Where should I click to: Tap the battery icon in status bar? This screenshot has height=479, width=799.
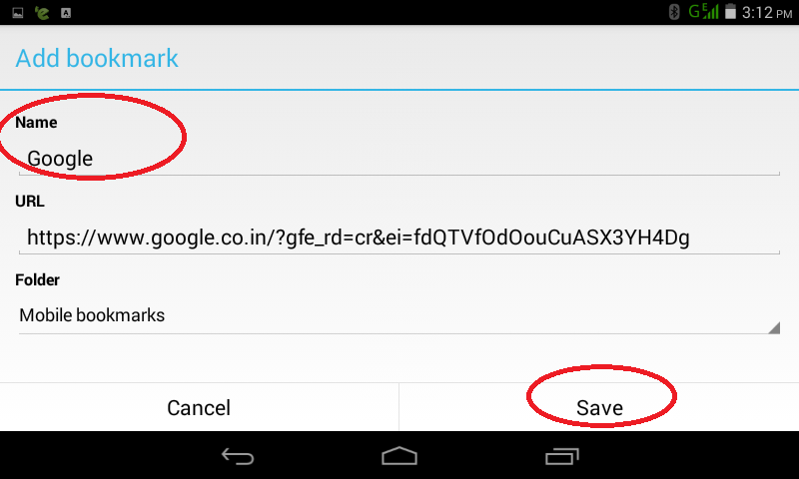[730, 12]
